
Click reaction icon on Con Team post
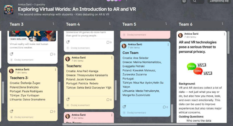tap(124, 107)
